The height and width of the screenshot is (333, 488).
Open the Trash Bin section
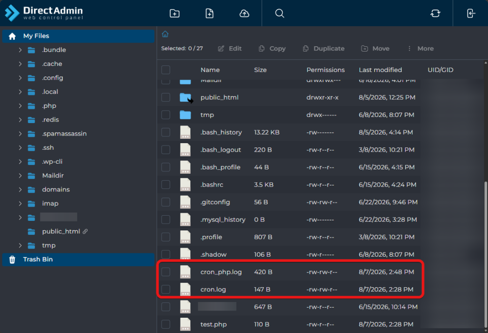pyautogui.click(x=79, y=260)
